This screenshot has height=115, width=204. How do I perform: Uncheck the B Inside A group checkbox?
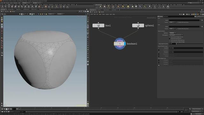click(159, 52)
